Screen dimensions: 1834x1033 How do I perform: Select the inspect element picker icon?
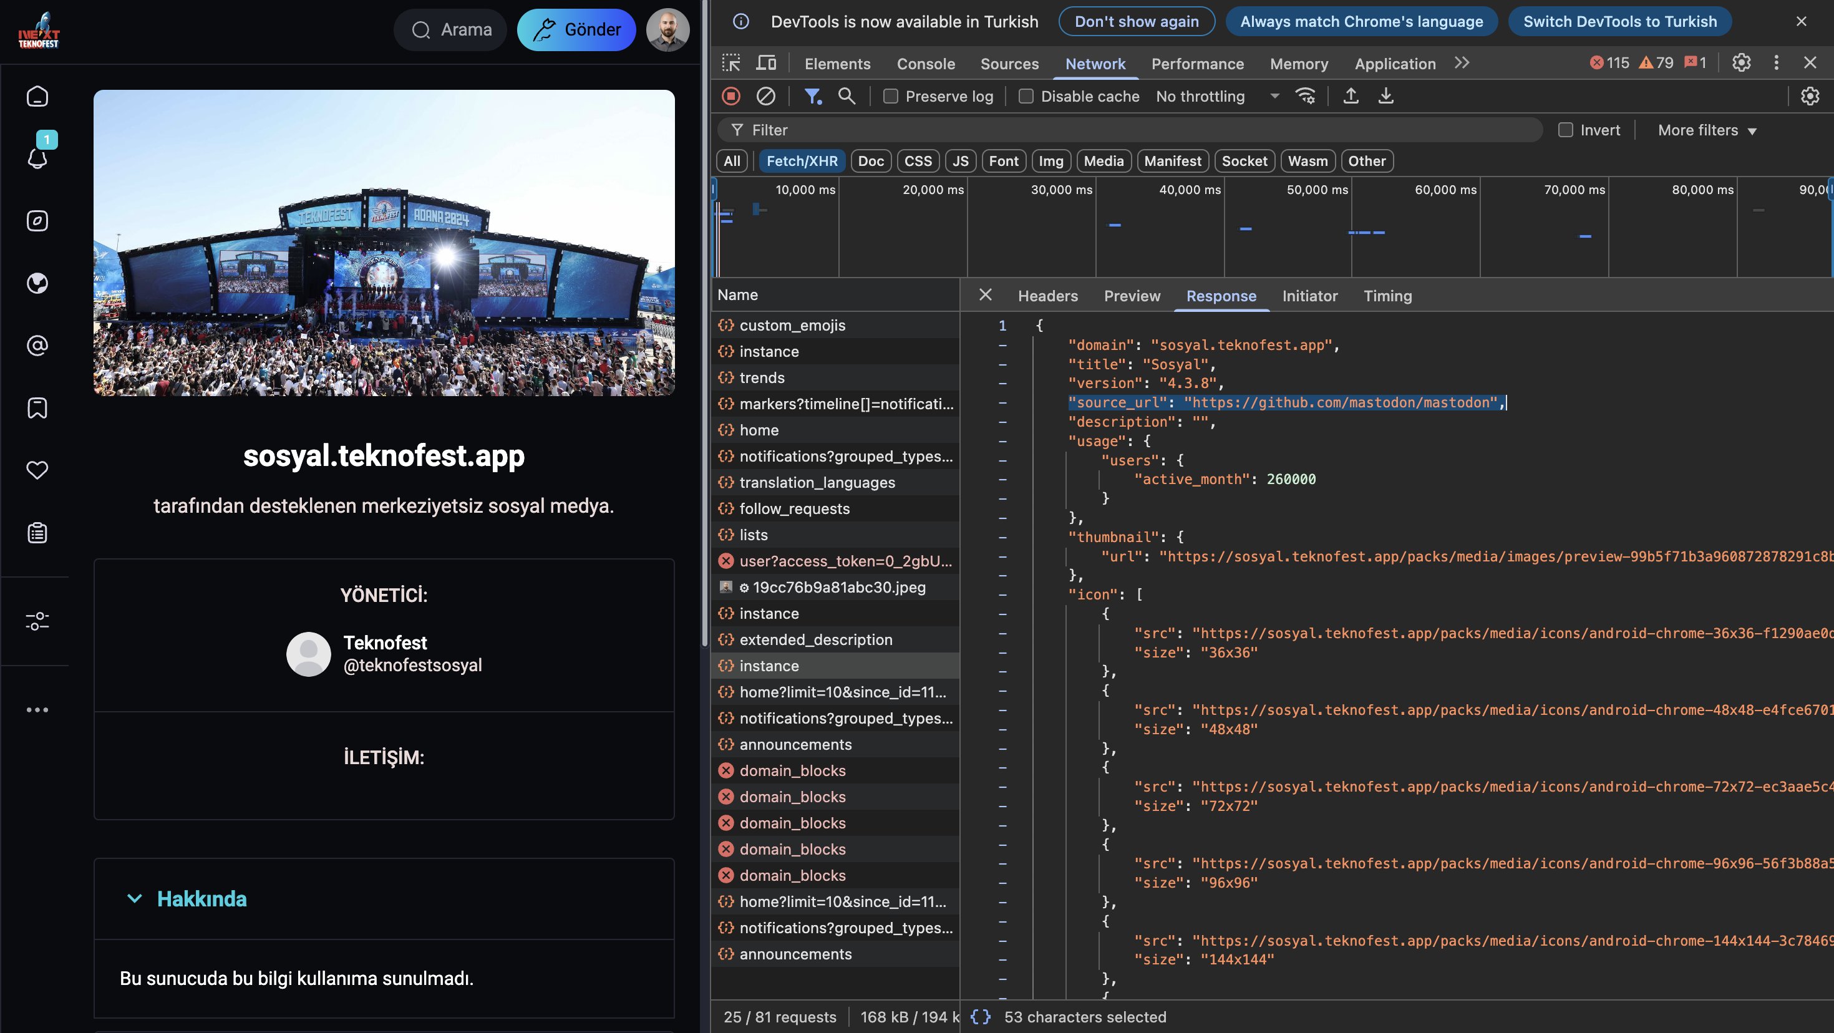click(x=730, y=64)
